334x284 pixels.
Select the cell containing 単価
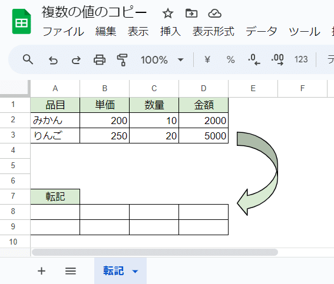pos(105,105)
